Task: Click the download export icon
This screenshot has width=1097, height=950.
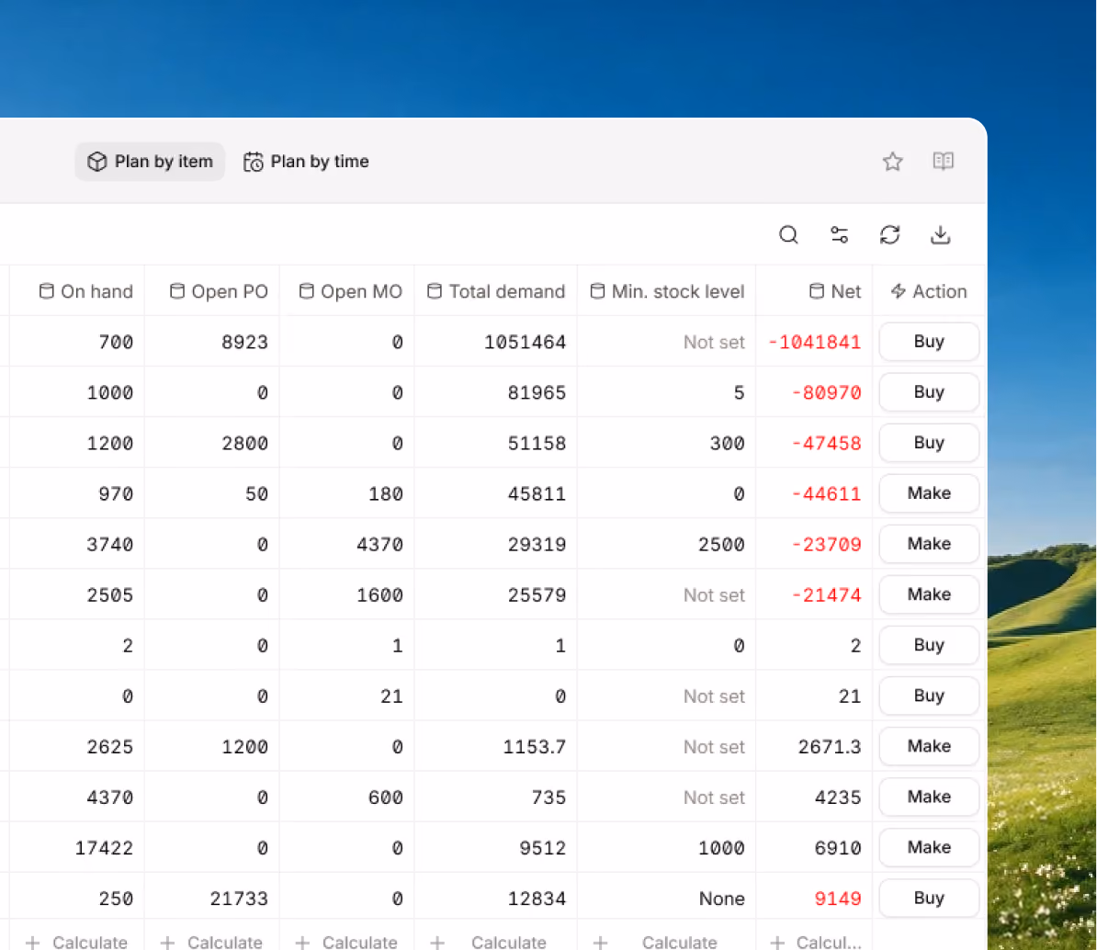Action: click(x=940, y=235)
